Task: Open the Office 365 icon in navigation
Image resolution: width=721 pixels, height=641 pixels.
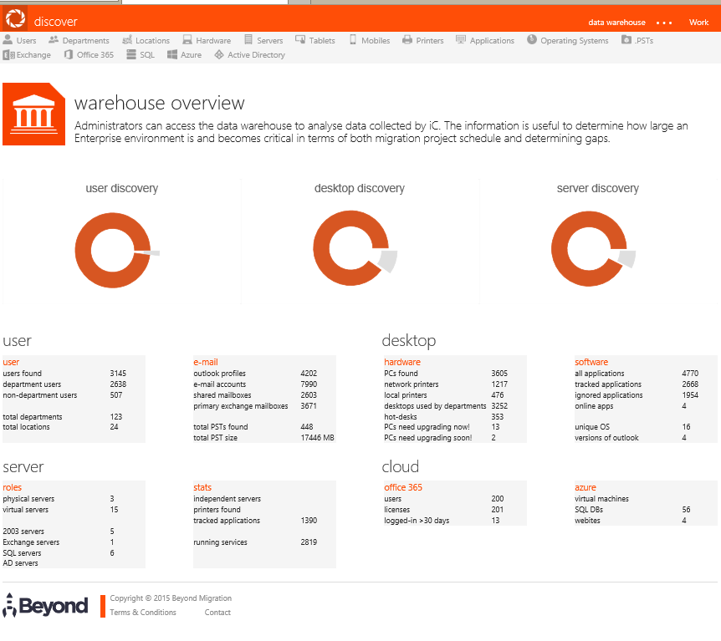Action: (69, 54)
